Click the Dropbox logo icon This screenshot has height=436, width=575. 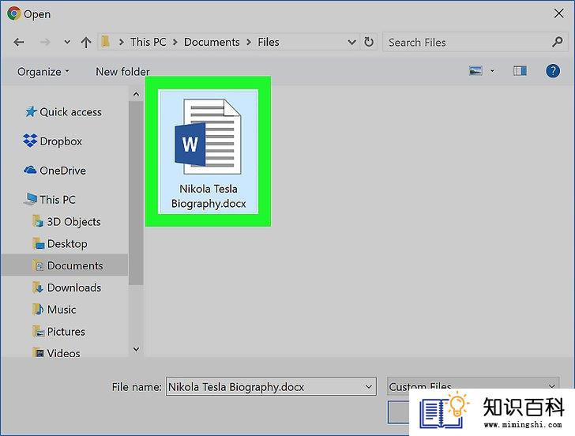(x=30, y=141)
